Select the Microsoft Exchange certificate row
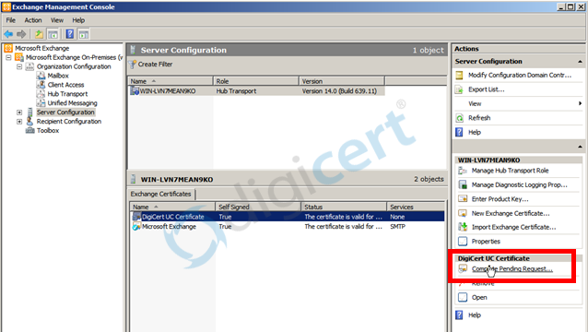The image size is (588, 332). 288,227
